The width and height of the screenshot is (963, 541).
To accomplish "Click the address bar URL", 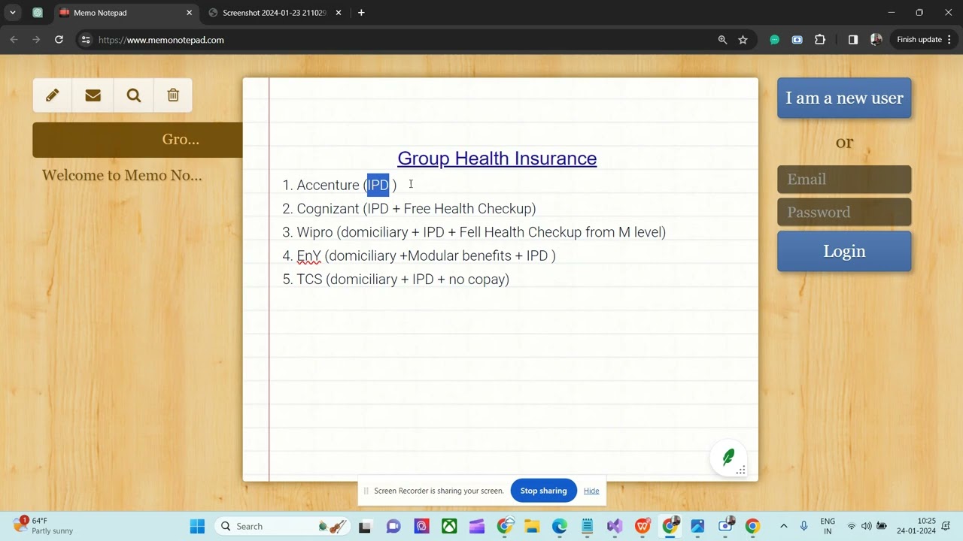I will tap(161, 40).
